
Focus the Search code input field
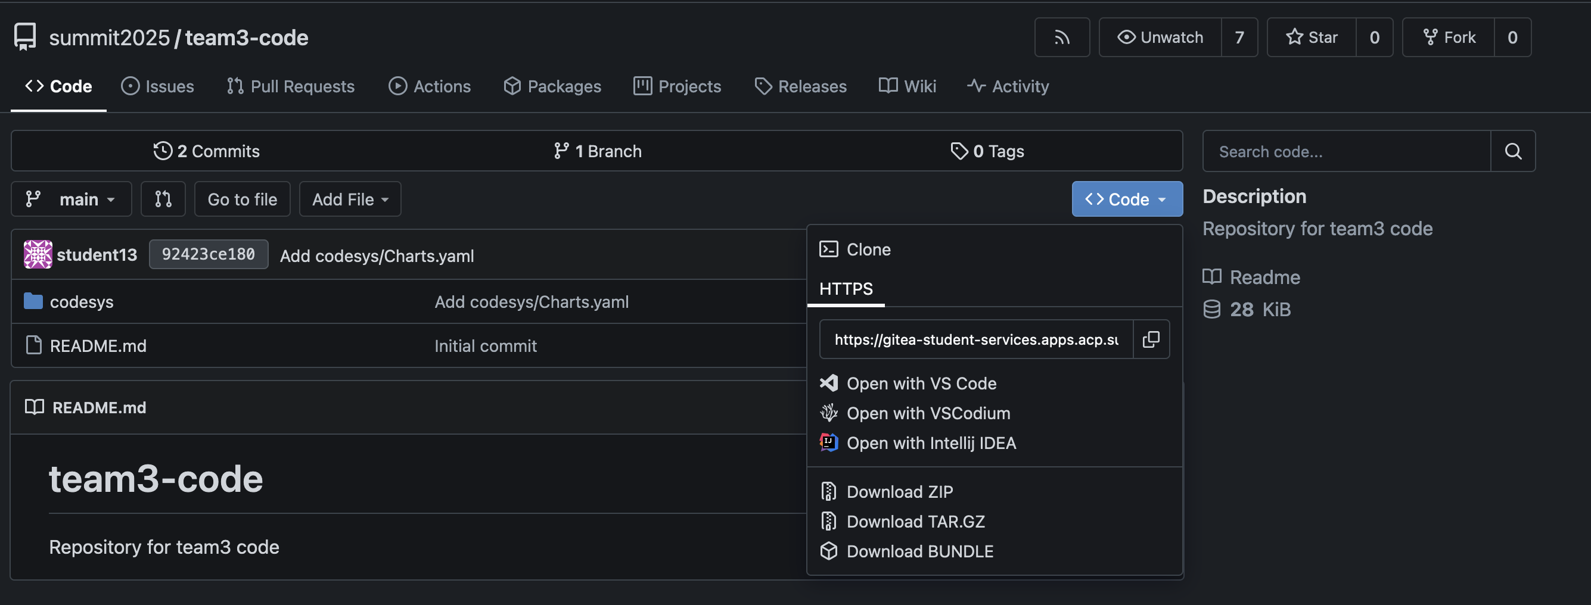click(x=1347, y=151)
